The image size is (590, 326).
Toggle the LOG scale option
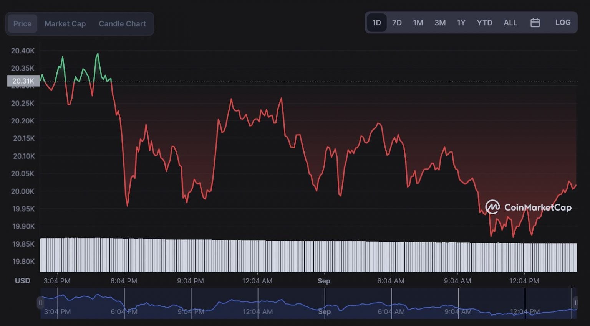click(x=563, y=23)
